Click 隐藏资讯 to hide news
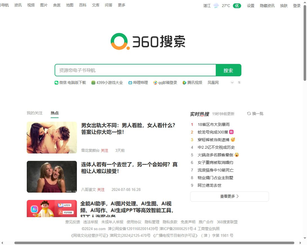The image size is (307, 245). [267, 6]
